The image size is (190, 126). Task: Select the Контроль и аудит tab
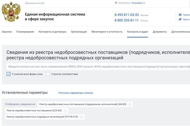click(x=138, y=32)
